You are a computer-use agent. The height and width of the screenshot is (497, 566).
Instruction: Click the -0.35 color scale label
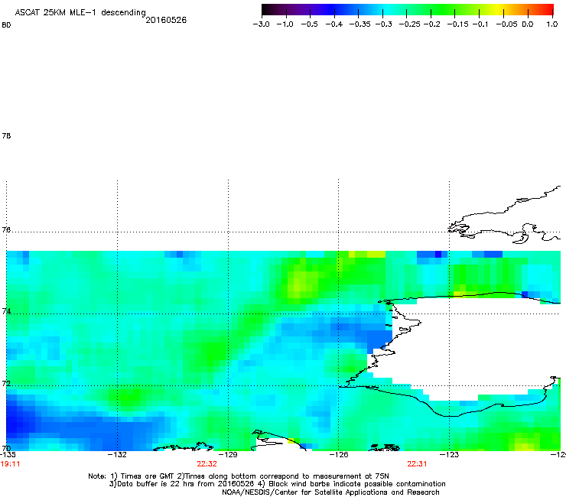click(x=360, y=24)
